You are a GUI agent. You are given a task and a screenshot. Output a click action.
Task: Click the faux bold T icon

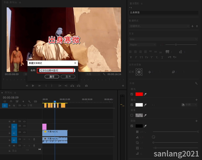131,57
